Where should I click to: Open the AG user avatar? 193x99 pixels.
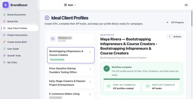click(186, 5)
